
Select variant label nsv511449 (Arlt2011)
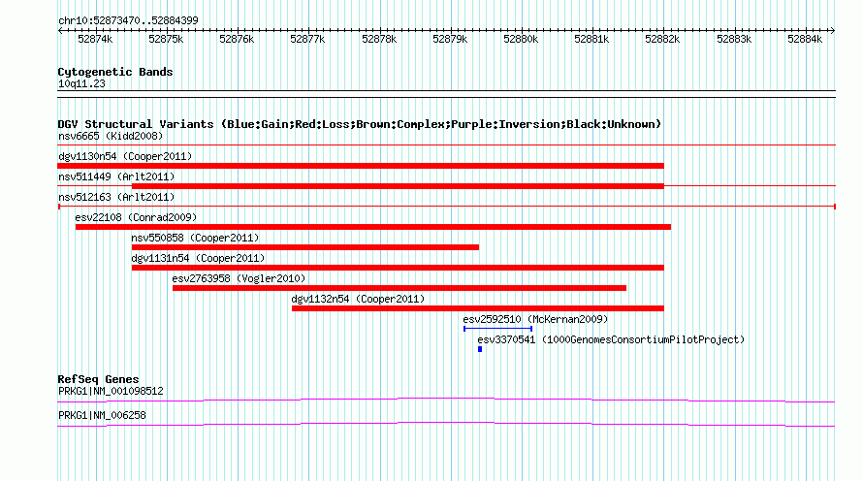116,176
